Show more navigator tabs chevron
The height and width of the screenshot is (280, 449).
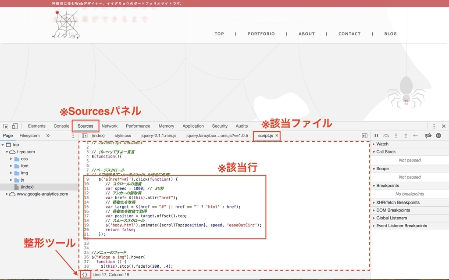pyautogui.click(x=48, y=136)
